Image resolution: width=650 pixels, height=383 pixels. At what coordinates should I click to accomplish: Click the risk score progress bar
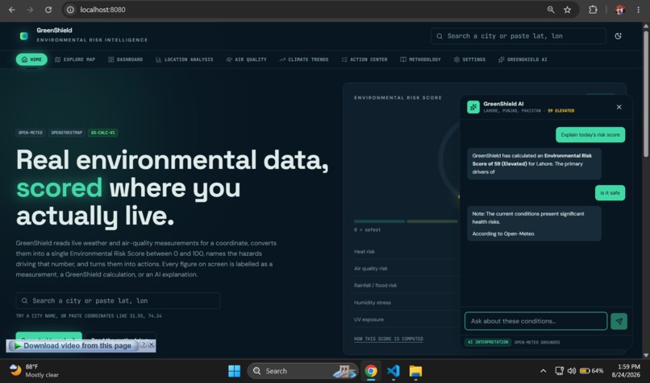[x=406, y=221]
